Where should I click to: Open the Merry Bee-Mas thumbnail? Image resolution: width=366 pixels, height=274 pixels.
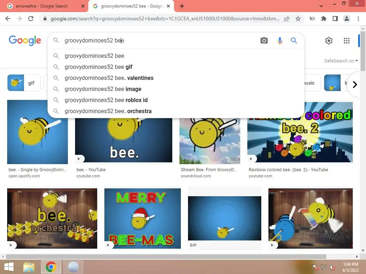pyautogui.click(x=142, y=218)
